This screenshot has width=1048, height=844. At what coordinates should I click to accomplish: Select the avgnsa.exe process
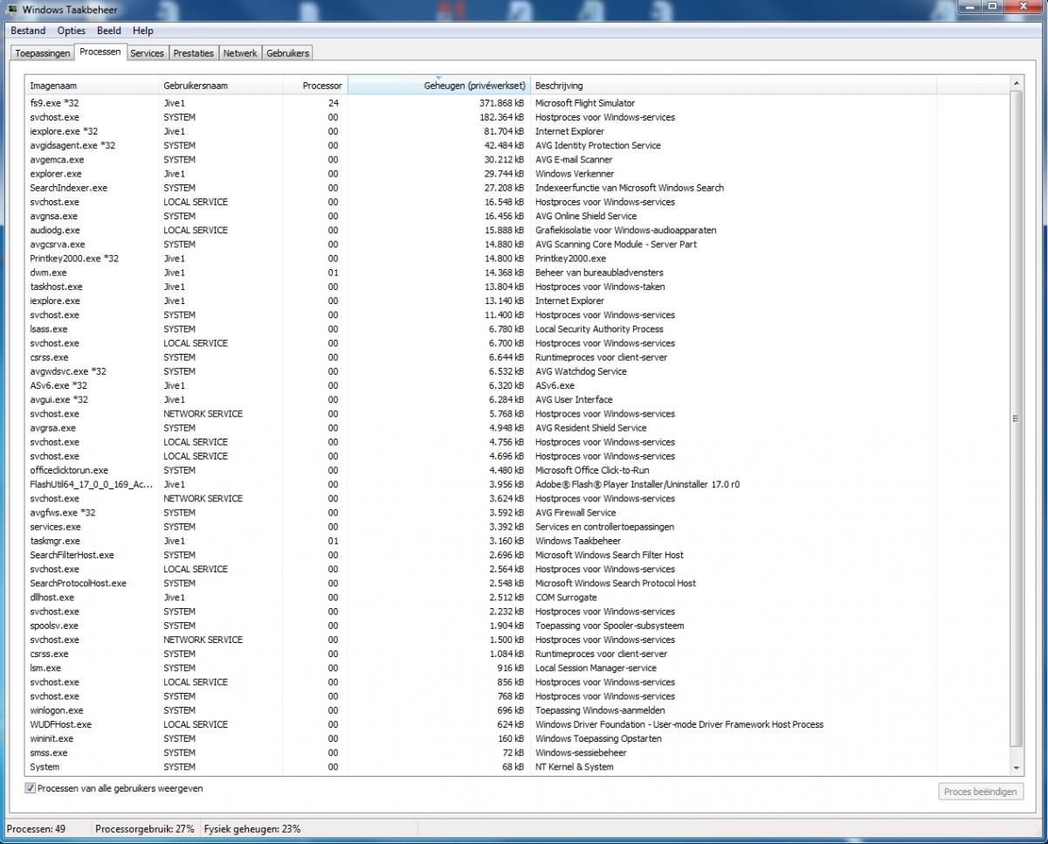pyautogui.click(x=517, y=216)
